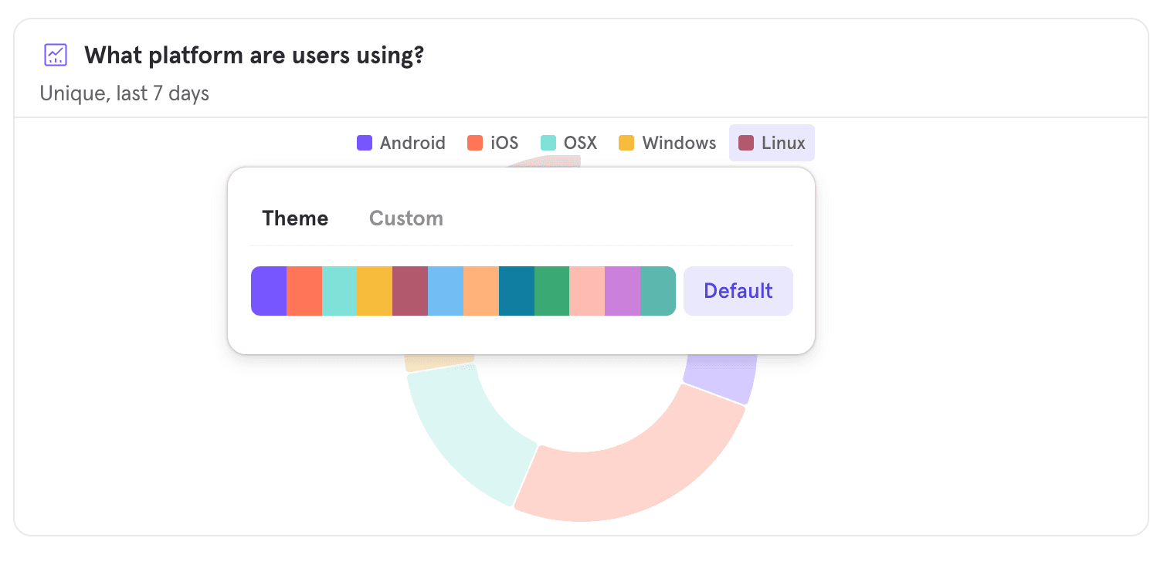Image resolution: width=1174 pixels, height=565 pixels.
Task: Choose the green theme swatch
Action: tap(551, 291)
